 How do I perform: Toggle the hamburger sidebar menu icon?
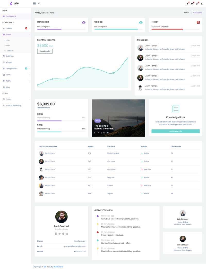point(34,3)
